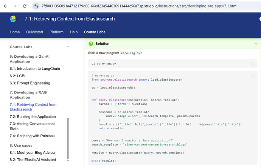Open the Course Labs menu item
Image resolution: width=261 pixels, height=167 pixels.
(x=95, y=32)
